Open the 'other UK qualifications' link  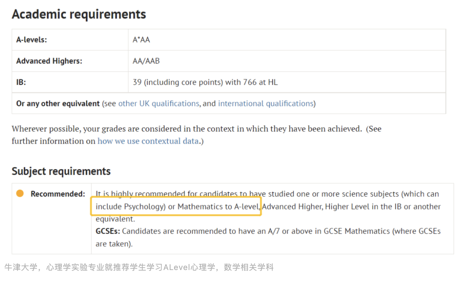[x=158, y=103]
